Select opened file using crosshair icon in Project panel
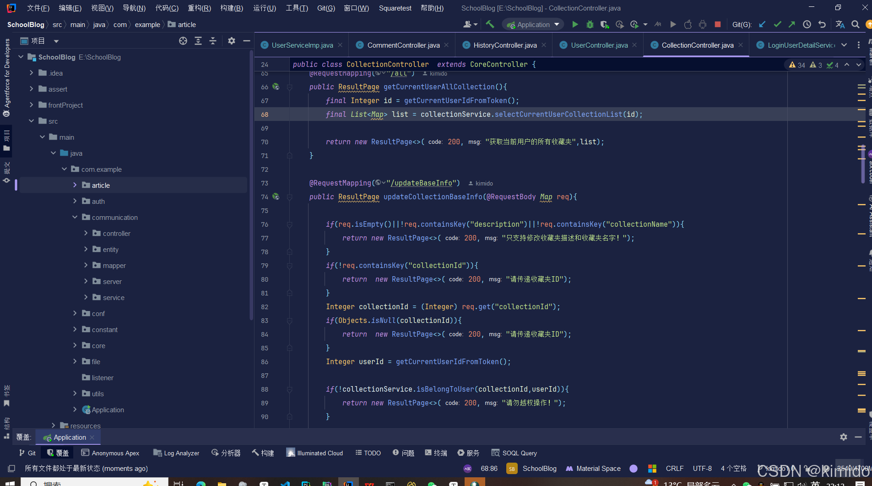Screen dimensions: 872x486 [183, 41]
